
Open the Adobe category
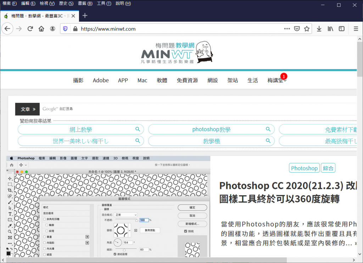(x=101, y=80)
